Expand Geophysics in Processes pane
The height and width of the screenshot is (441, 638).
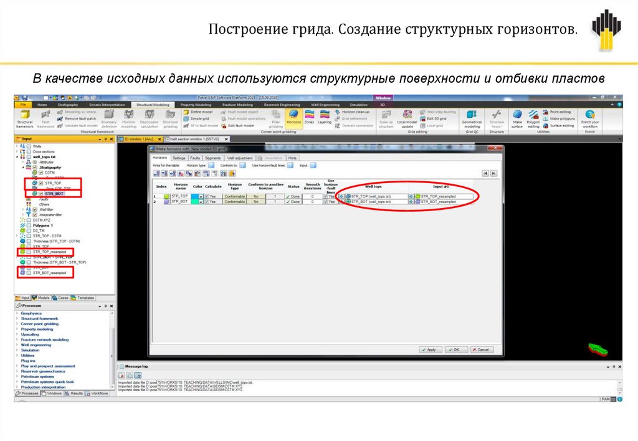click(x=17, y=313)
